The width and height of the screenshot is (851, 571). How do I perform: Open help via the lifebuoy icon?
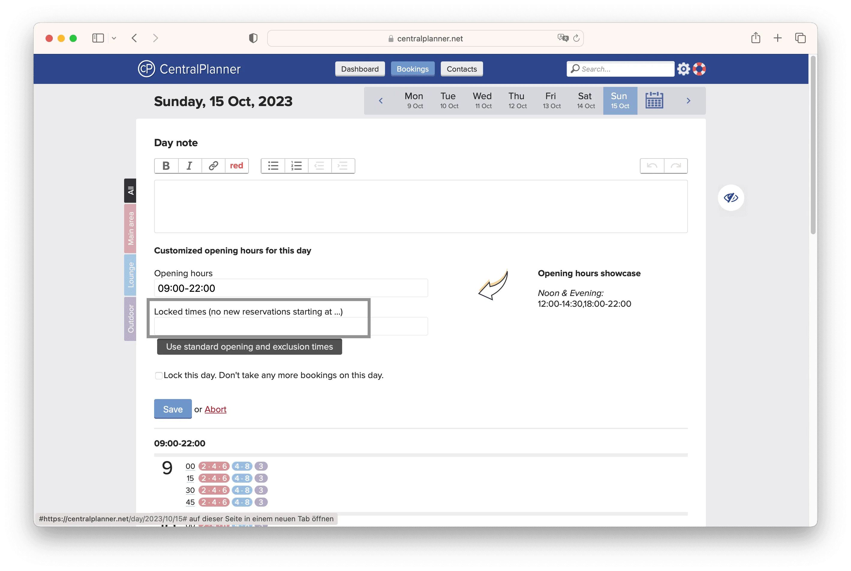[x=699, y=69]
